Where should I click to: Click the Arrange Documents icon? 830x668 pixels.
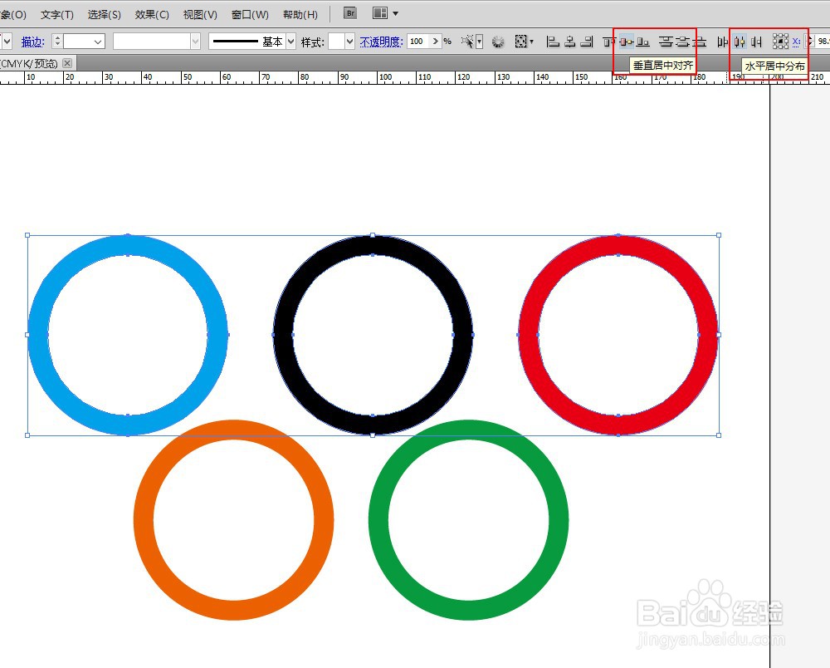coord(380,13)
